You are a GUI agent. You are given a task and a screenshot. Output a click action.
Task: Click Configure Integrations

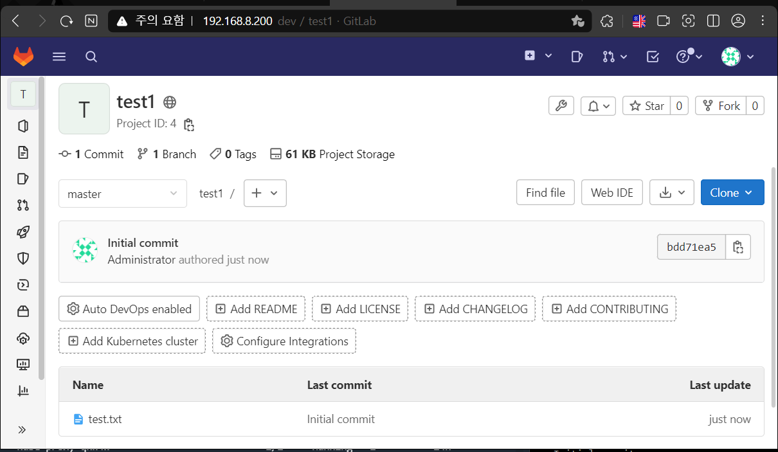click(284, 341)
